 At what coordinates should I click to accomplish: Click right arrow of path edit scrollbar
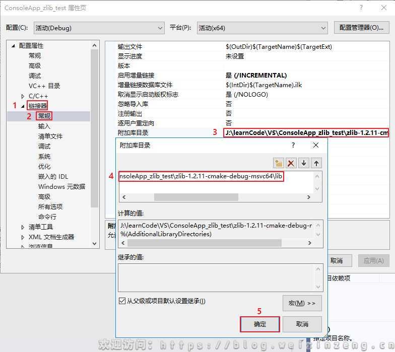[308, 197]
